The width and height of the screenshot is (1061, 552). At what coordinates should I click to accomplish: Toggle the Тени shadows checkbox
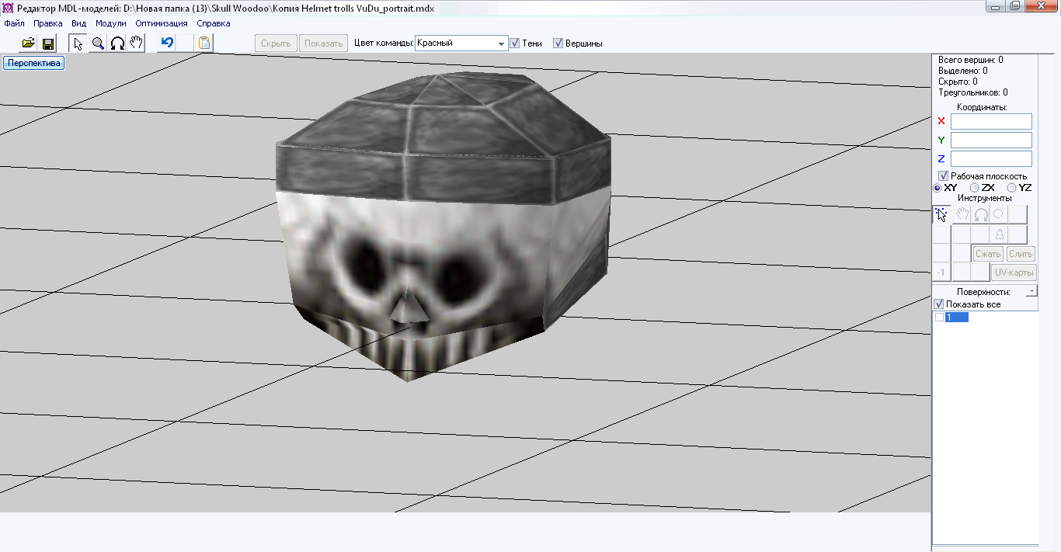tap(514, 43)
